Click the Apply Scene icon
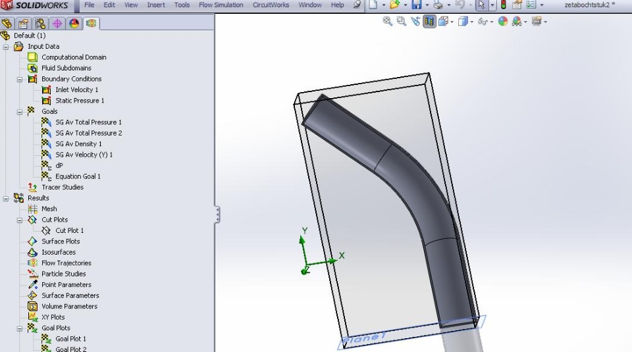The width and height of the screenshot is (632, 352). tap(516, 21)
